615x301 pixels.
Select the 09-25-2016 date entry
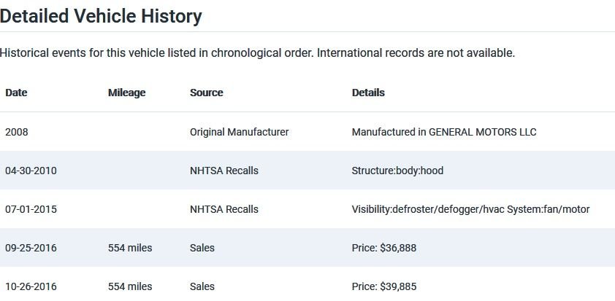[31, 248]
